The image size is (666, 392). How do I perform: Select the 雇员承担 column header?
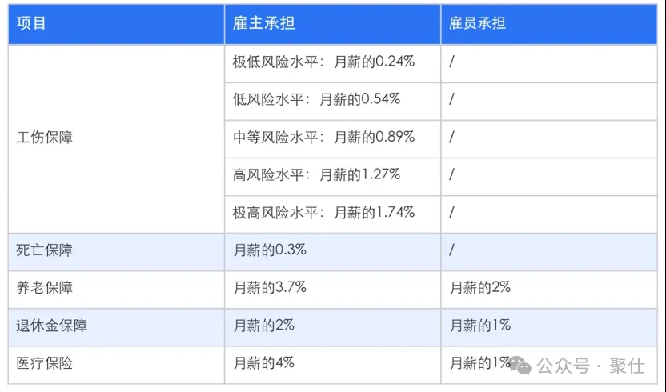(549, 23)
